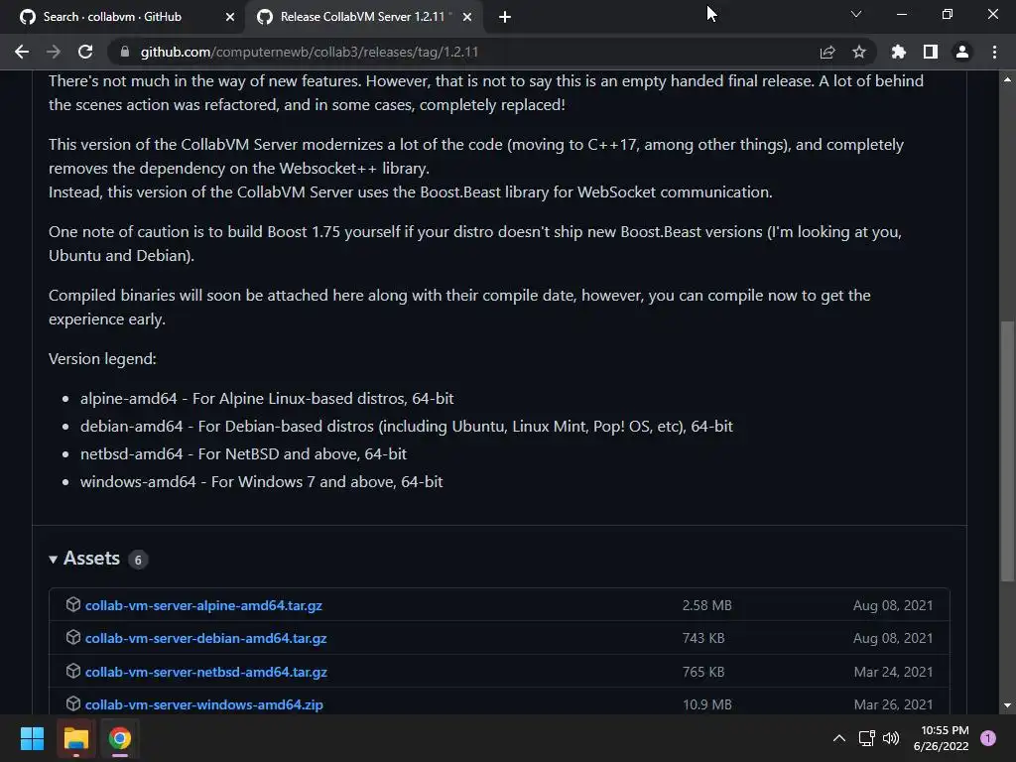Click the package icon beside windows-amd64 asset
The image size is (1016, 762).
click(x=72, y=703)
